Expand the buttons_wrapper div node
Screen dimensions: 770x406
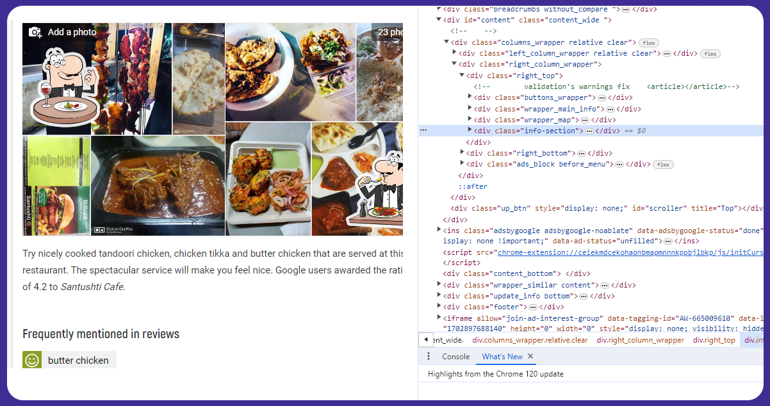(470, 97)
